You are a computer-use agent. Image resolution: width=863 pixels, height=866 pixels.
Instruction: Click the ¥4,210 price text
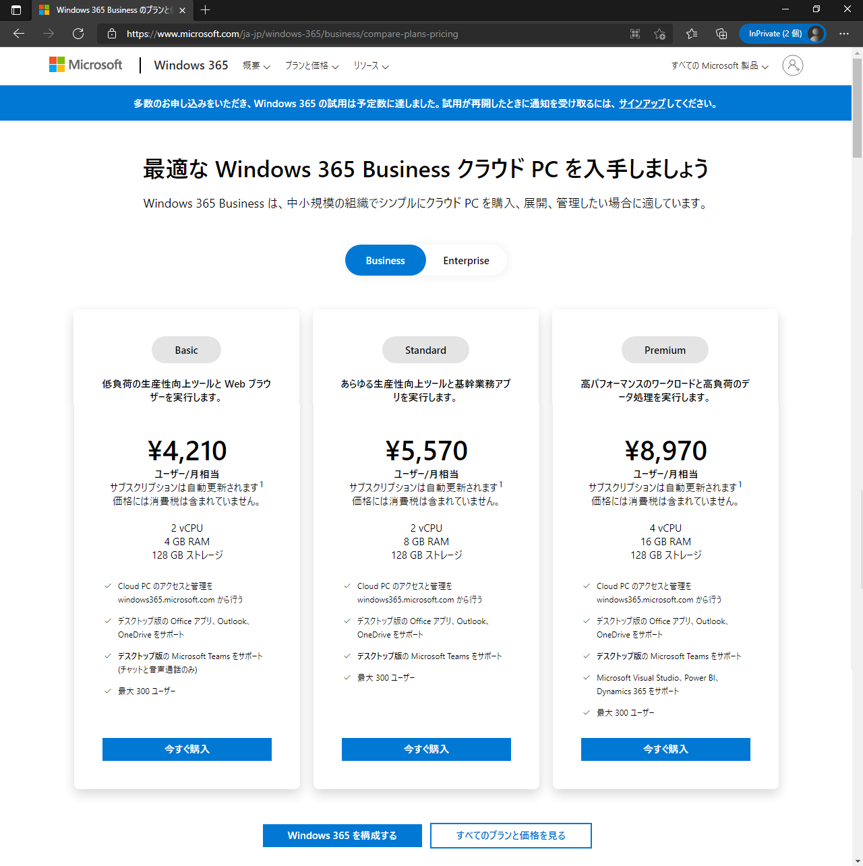coord(187,451)
